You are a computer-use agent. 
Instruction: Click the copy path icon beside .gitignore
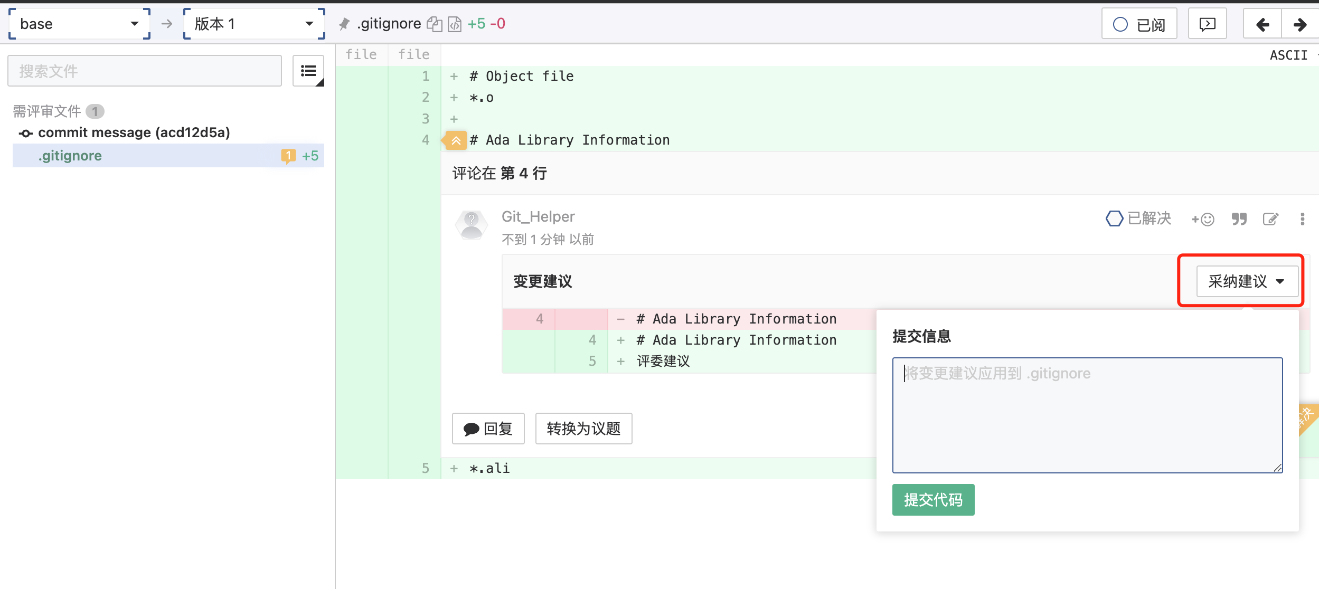(434, 24)
